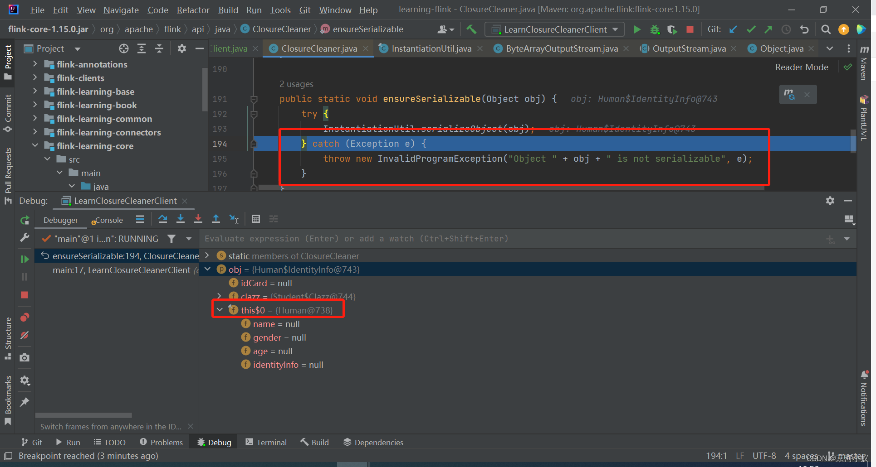
Task: Open Project view dropdown arrow
Action: pyautogui.click(x=78, y=49)
